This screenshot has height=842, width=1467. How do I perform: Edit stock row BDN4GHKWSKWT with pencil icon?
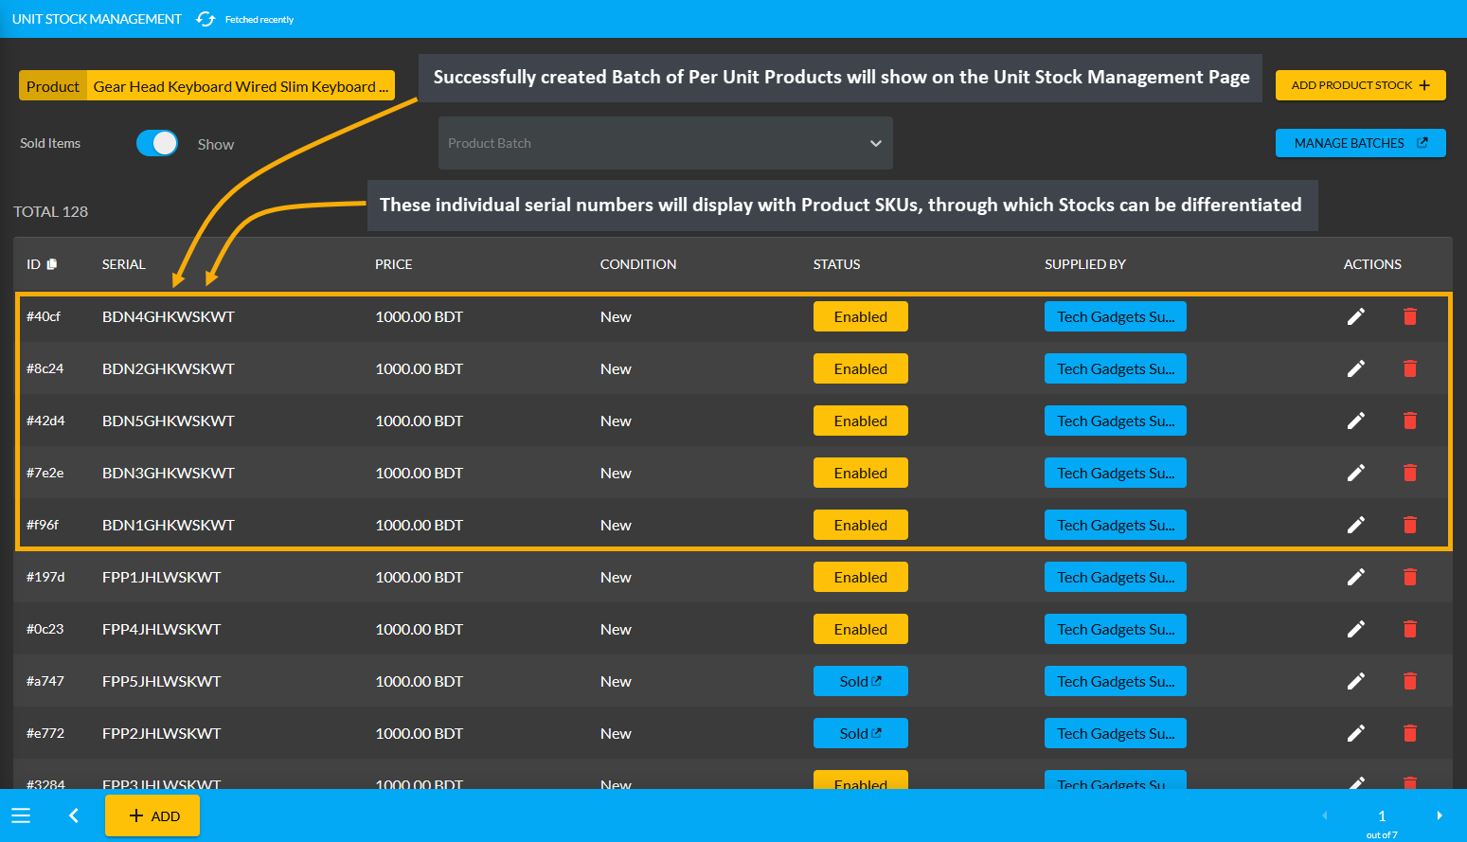[1356, 316]
